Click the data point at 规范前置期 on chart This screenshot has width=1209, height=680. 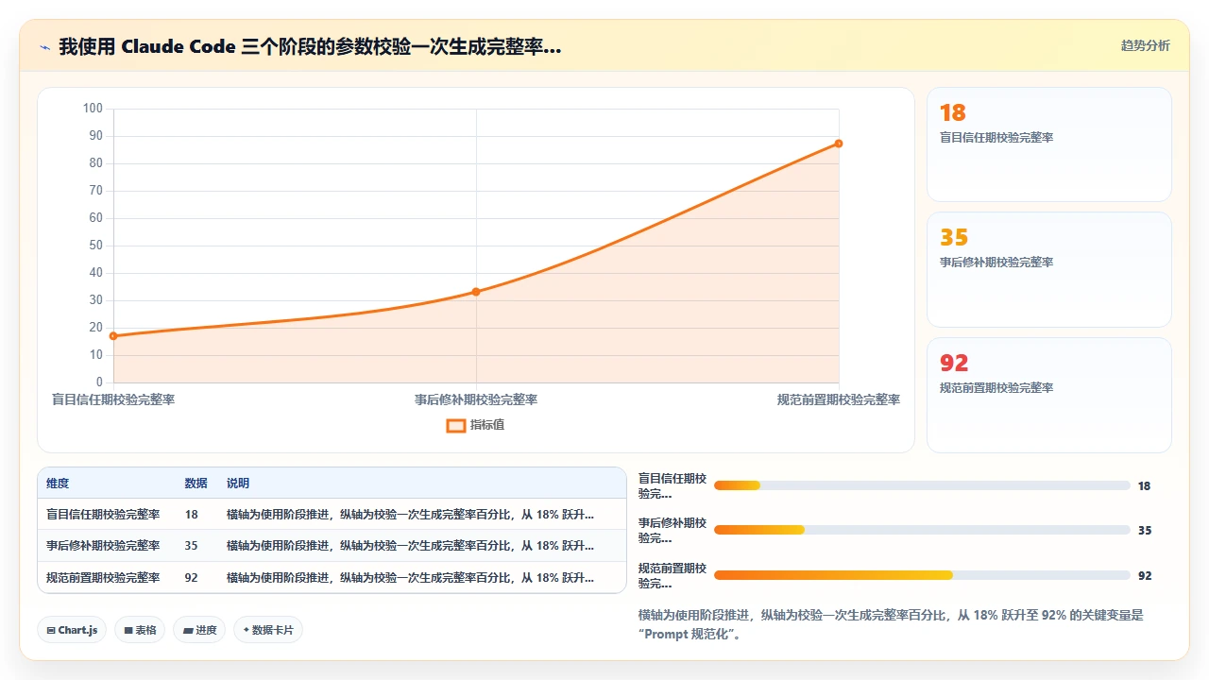pos(839,144)
